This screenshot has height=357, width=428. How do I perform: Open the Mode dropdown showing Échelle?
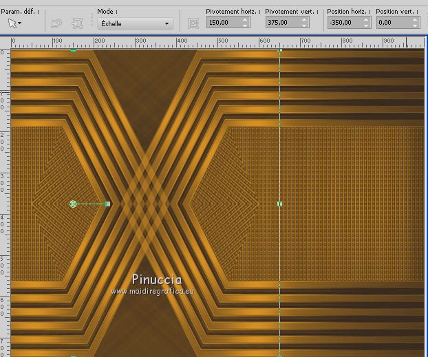click(x=136, y=24)
